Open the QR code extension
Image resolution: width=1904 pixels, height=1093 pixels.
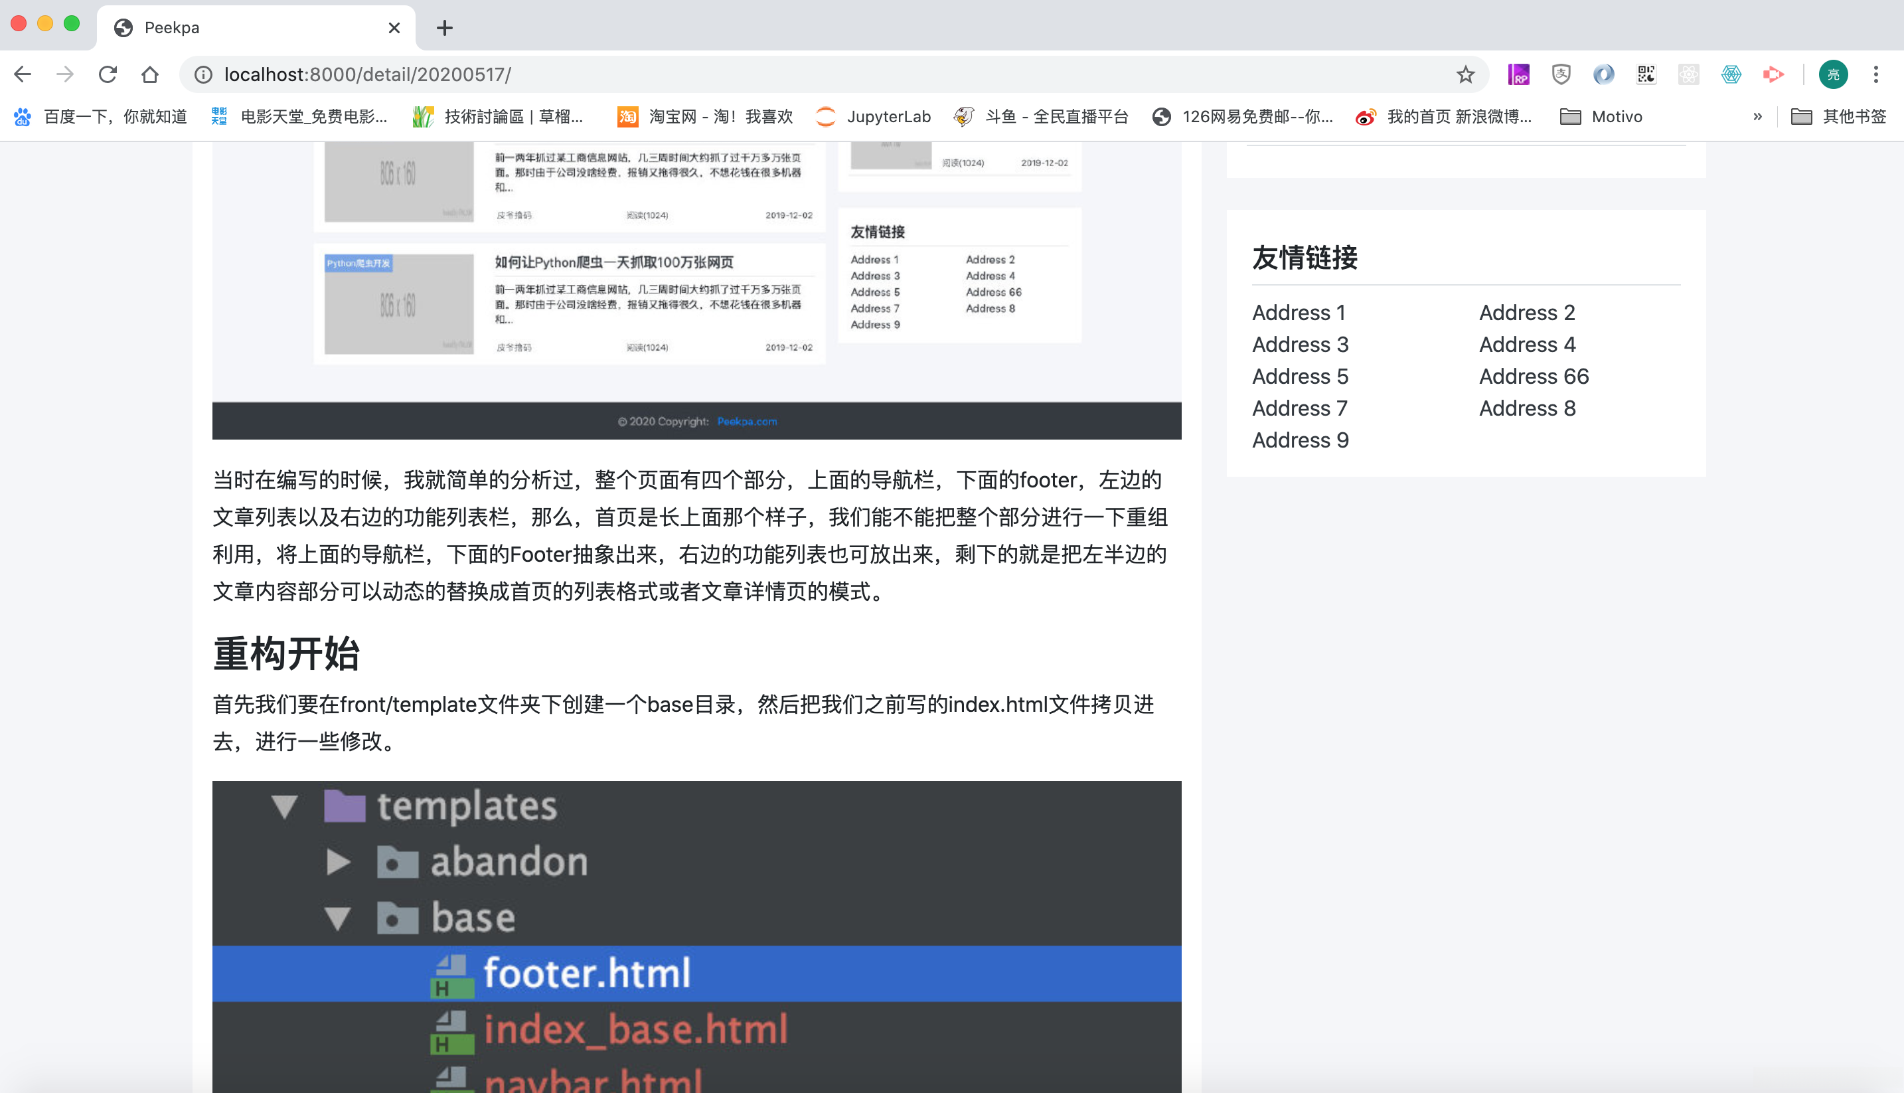point(1645,74)
